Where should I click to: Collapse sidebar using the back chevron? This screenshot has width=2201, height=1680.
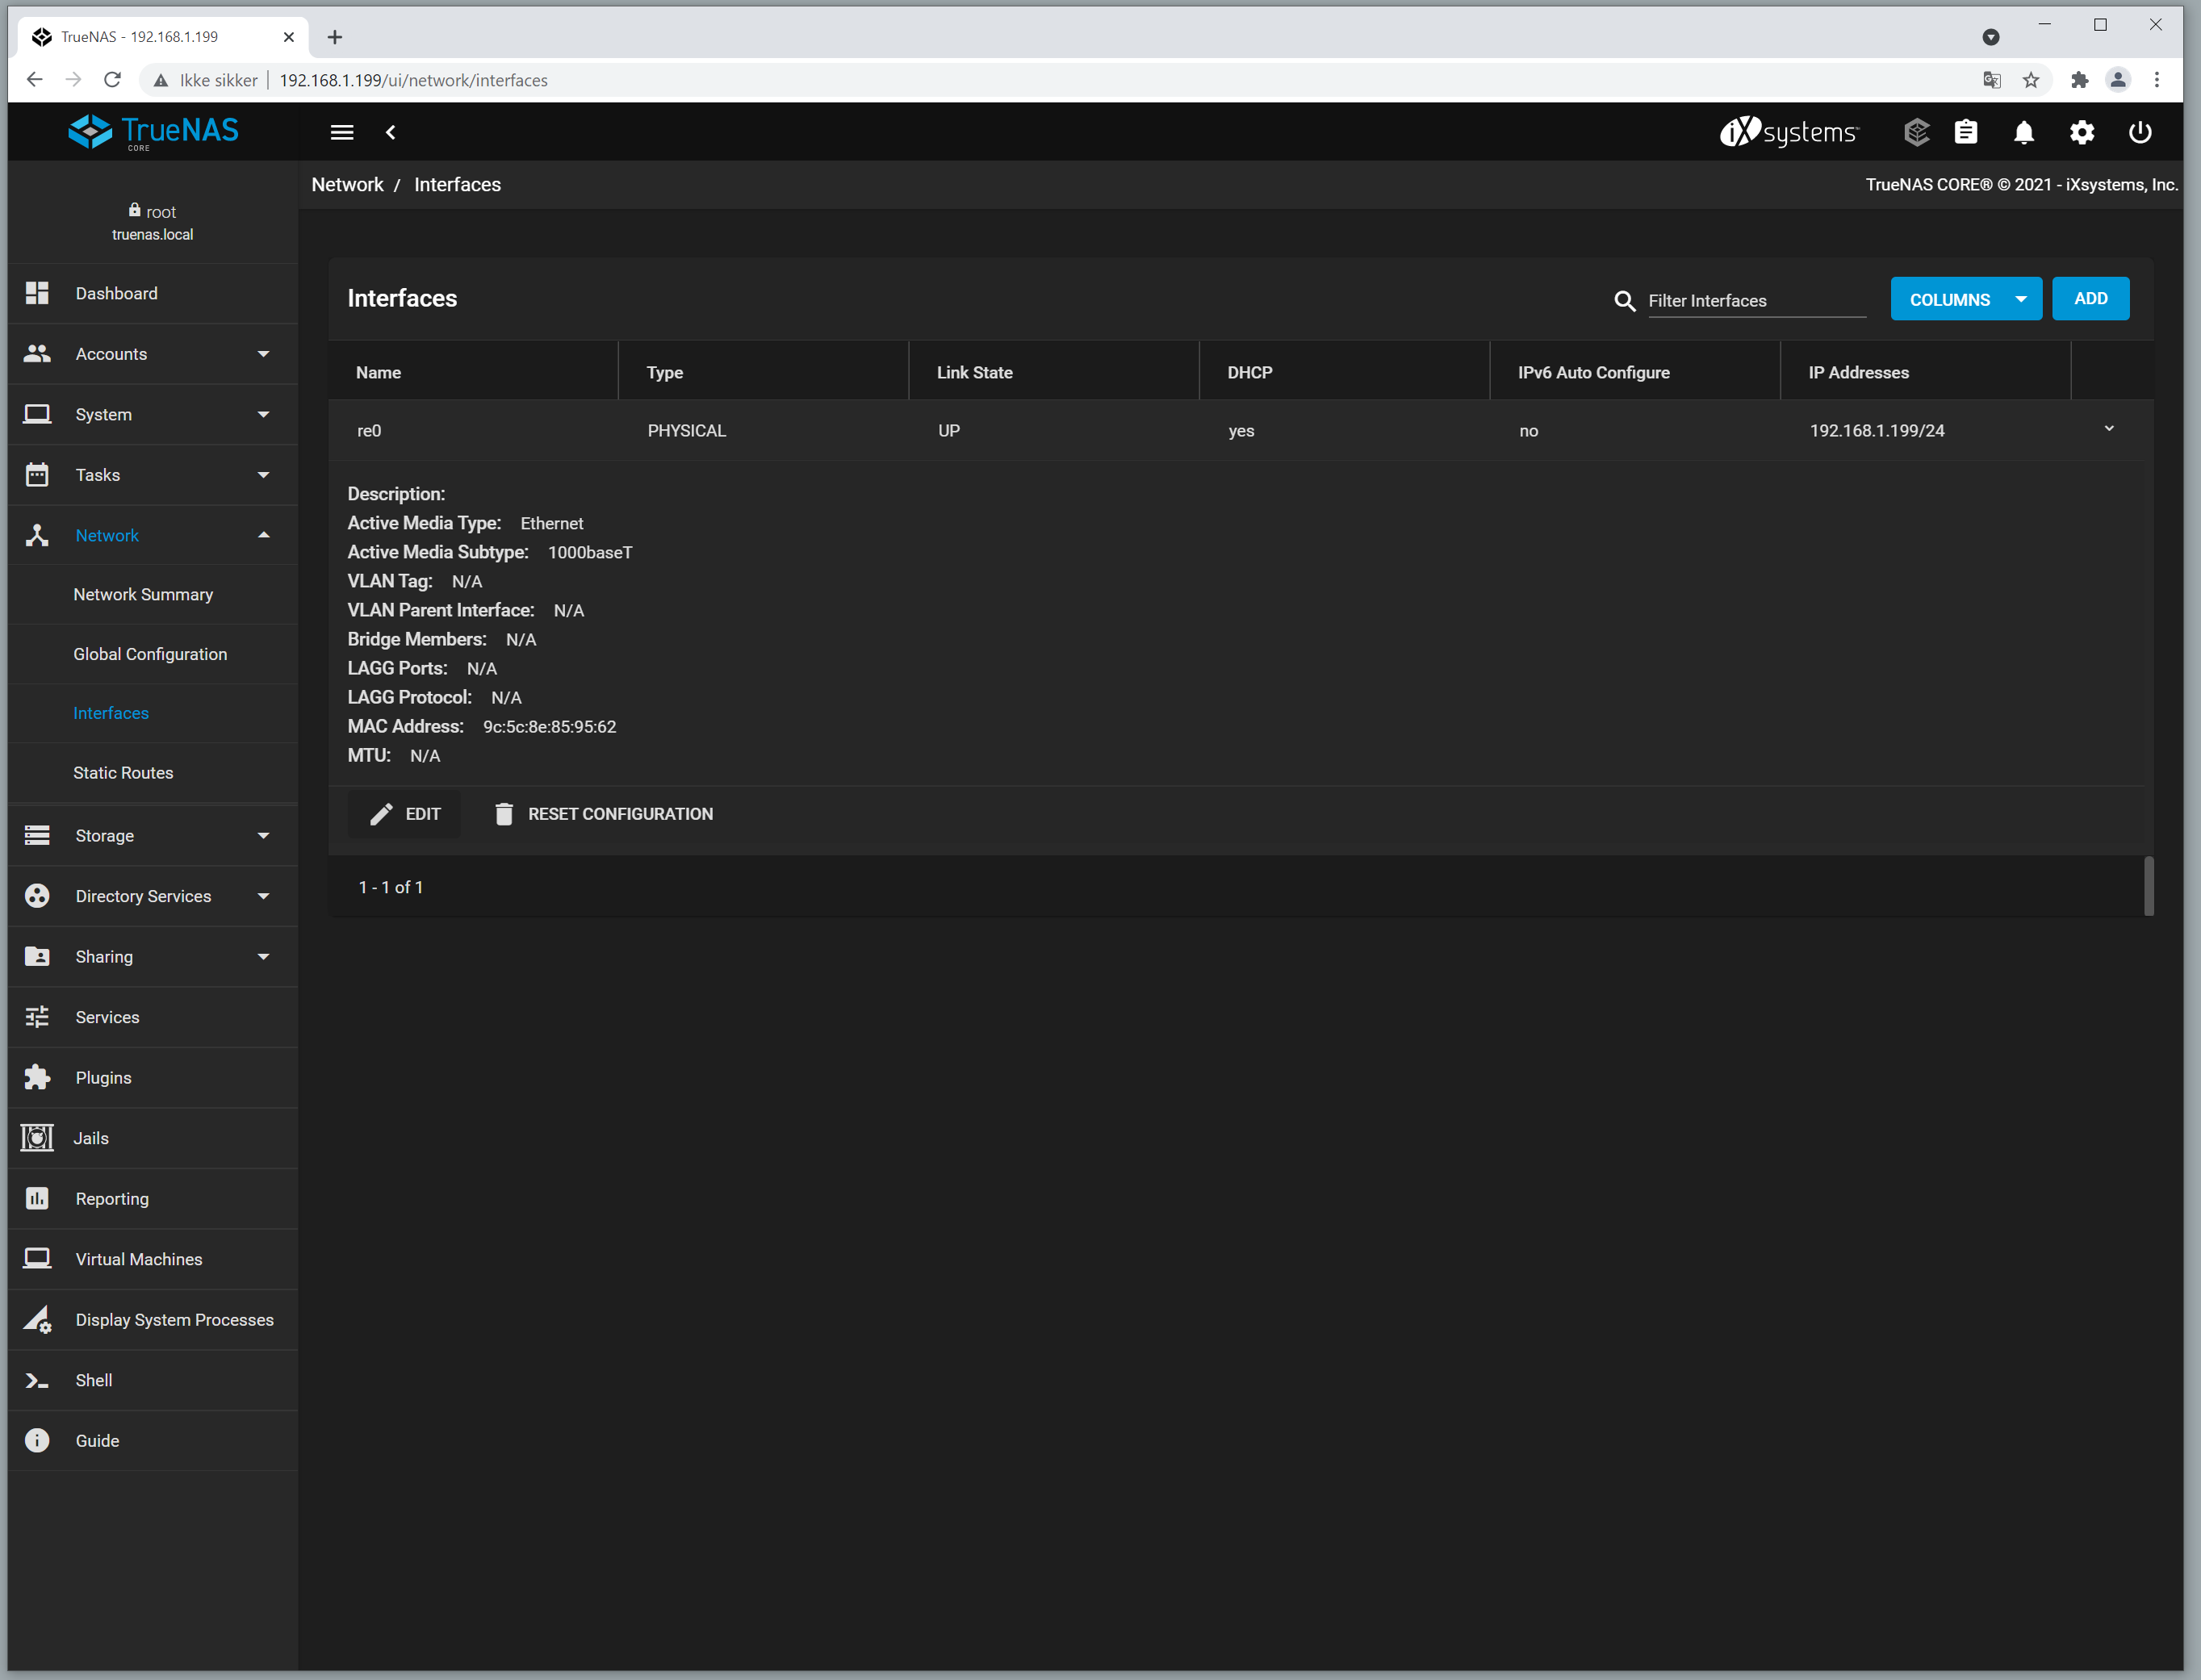(x=391, y=132)
